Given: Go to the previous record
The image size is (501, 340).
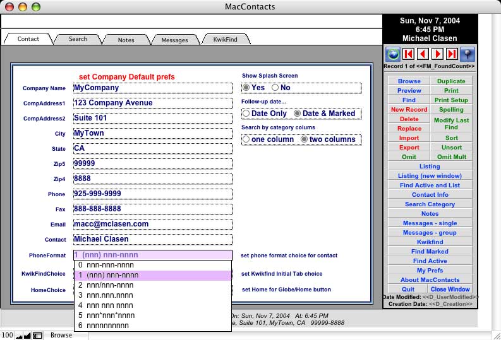Looking at the screenshot, I should (x=423, y=54).
